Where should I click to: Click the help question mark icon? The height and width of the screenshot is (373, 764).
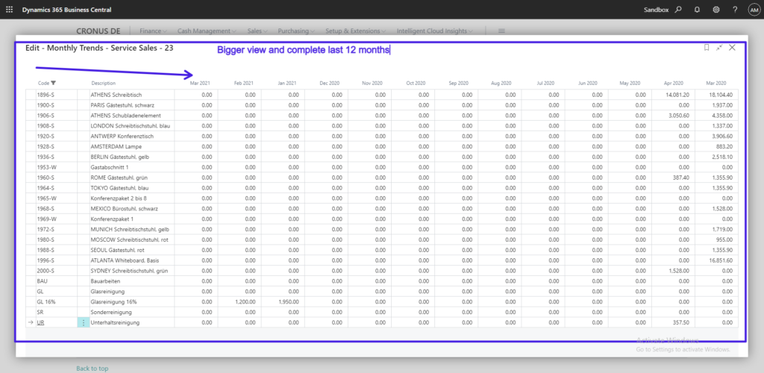click(x=735, y=10)
